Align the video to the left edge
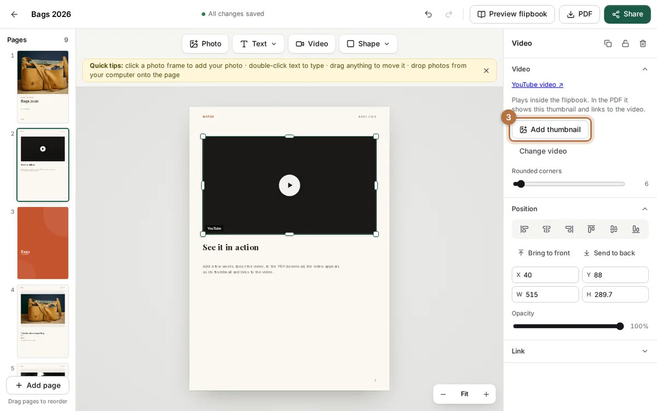 (x=525, y=229)
